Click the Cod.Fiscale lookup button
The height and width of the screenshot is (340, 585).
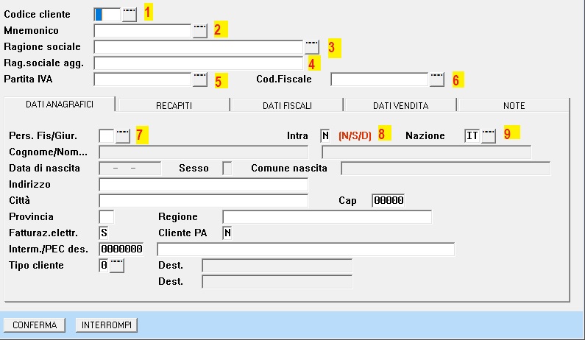click(x=437, y=79)
